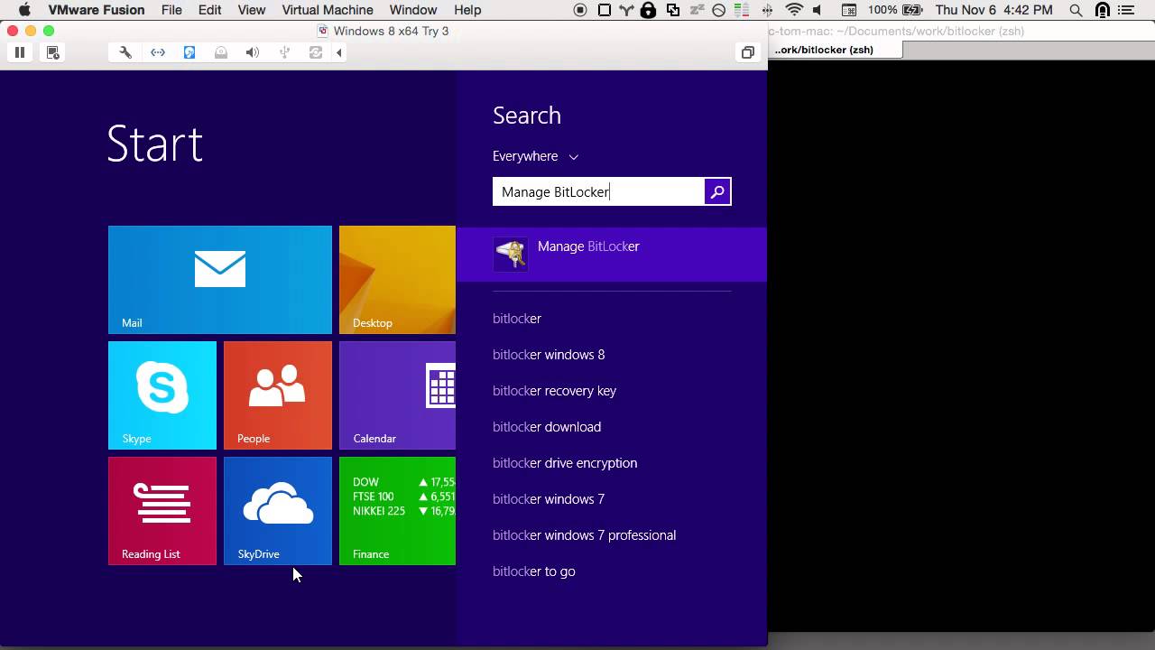The width and height of the screenshot is (1155, 650).
Task: Click the CD/DVD drive toolbar icon
Action: tap(221, 52)
